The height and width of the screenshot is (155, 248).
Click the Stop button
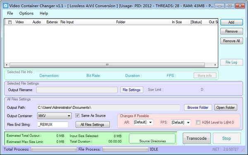click(x=227, y=138)
